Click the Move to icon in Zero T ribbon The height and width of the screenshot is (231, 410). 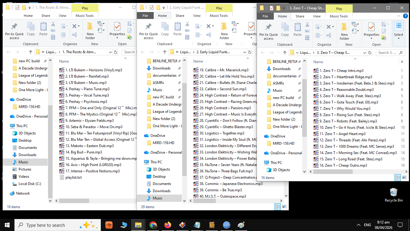click(318, 27)
